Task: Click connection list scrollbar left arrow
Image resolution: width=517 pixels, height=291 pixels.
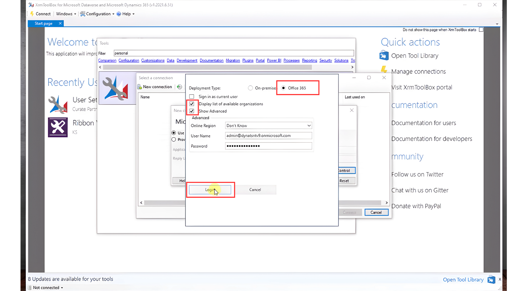Action: pos(141,203)
